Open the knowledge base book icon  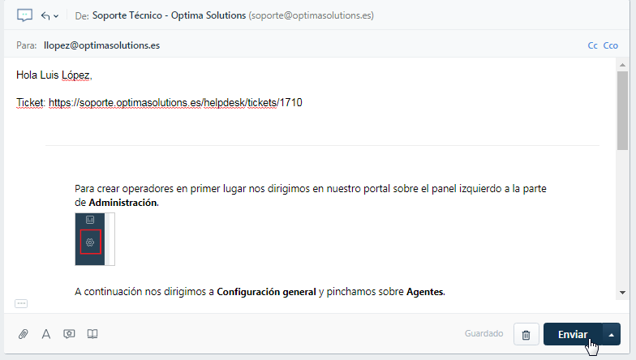click(x=92, y=333)
